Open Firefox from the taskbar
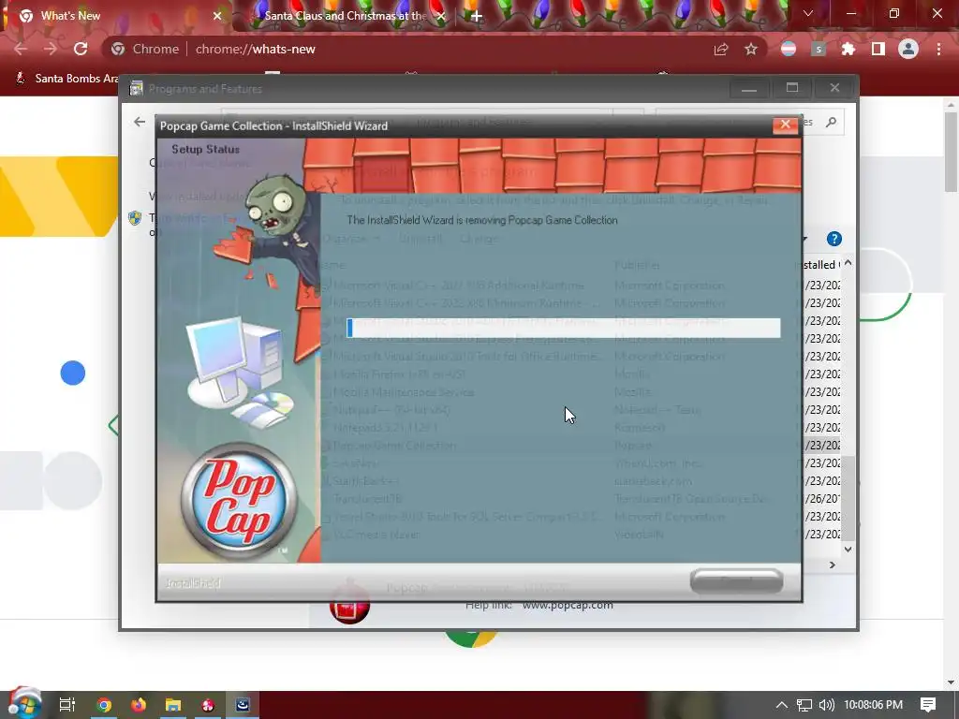The image size is (959, 719). tap(139, 705)
